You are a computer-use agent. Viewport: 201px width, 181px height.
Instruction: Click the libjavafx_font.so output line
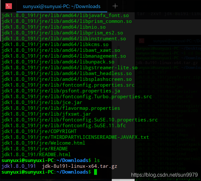[65, 16]
